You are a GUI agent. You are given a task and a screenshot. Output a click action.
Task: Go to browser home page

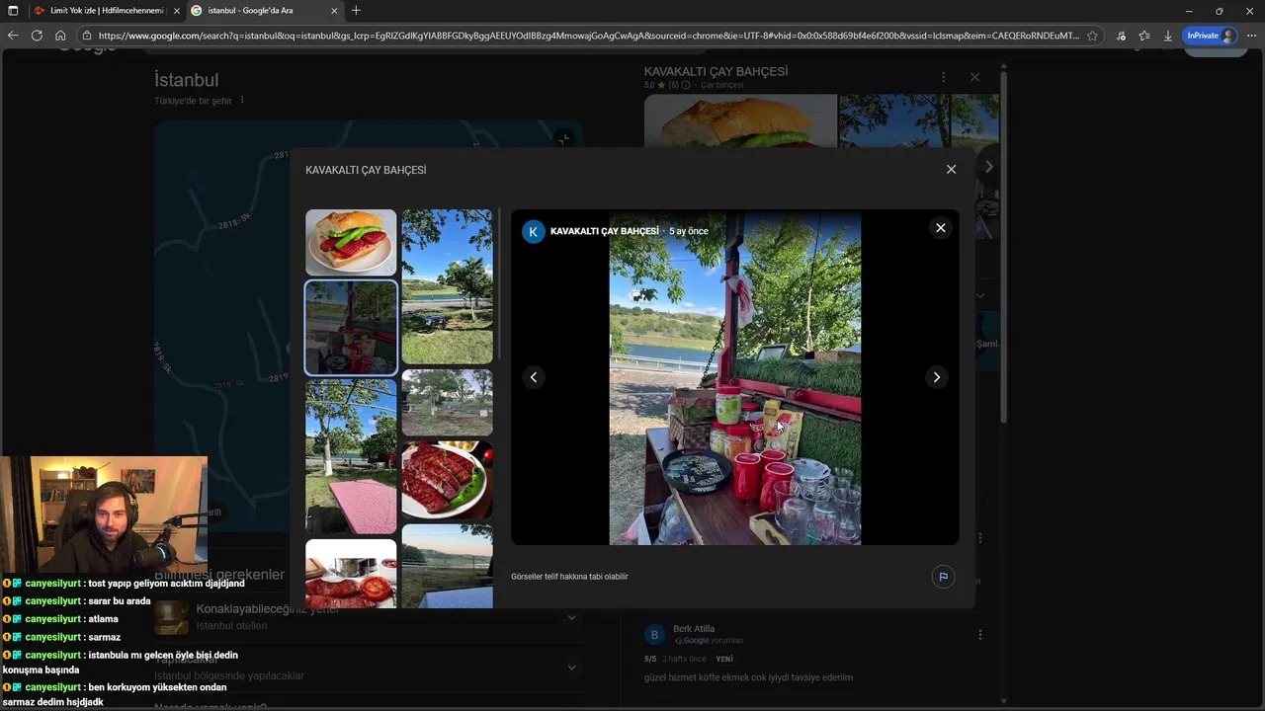pyautogui.click(x=60, y=36)
